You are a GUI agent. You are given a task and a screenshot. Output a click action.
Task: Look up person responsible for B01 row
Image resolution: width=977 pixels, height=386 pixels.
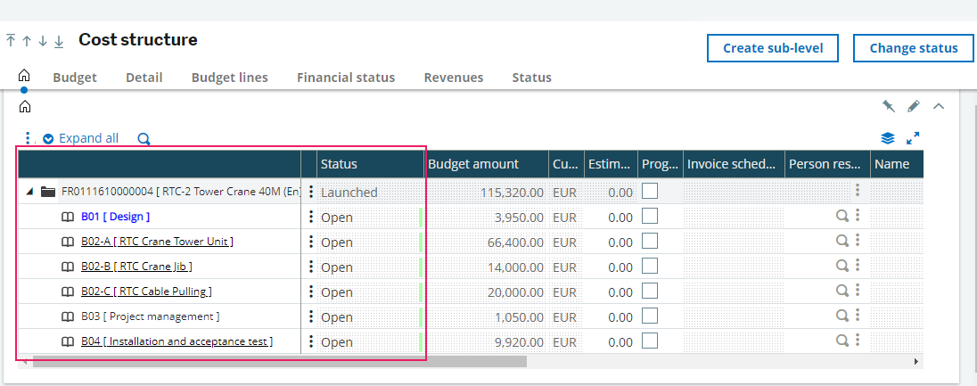click(842, 216)
